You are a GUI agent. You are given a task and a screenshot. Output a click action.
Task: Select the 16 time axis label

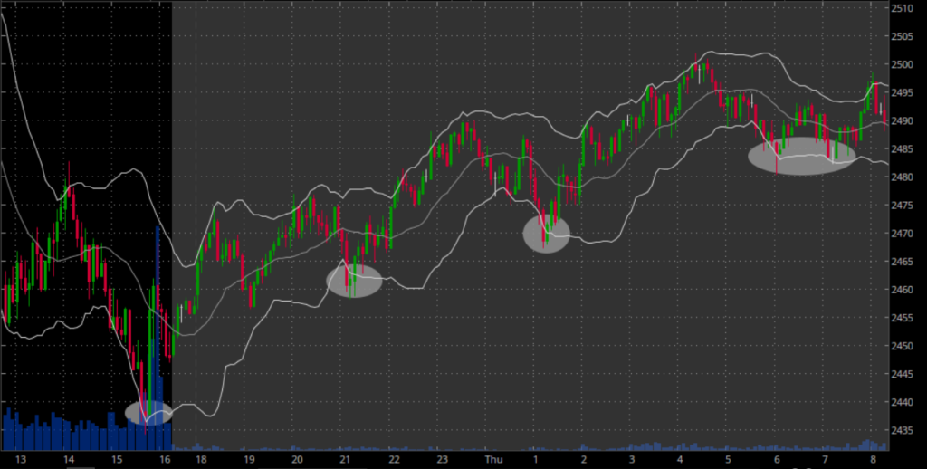[x=165, y=460]
